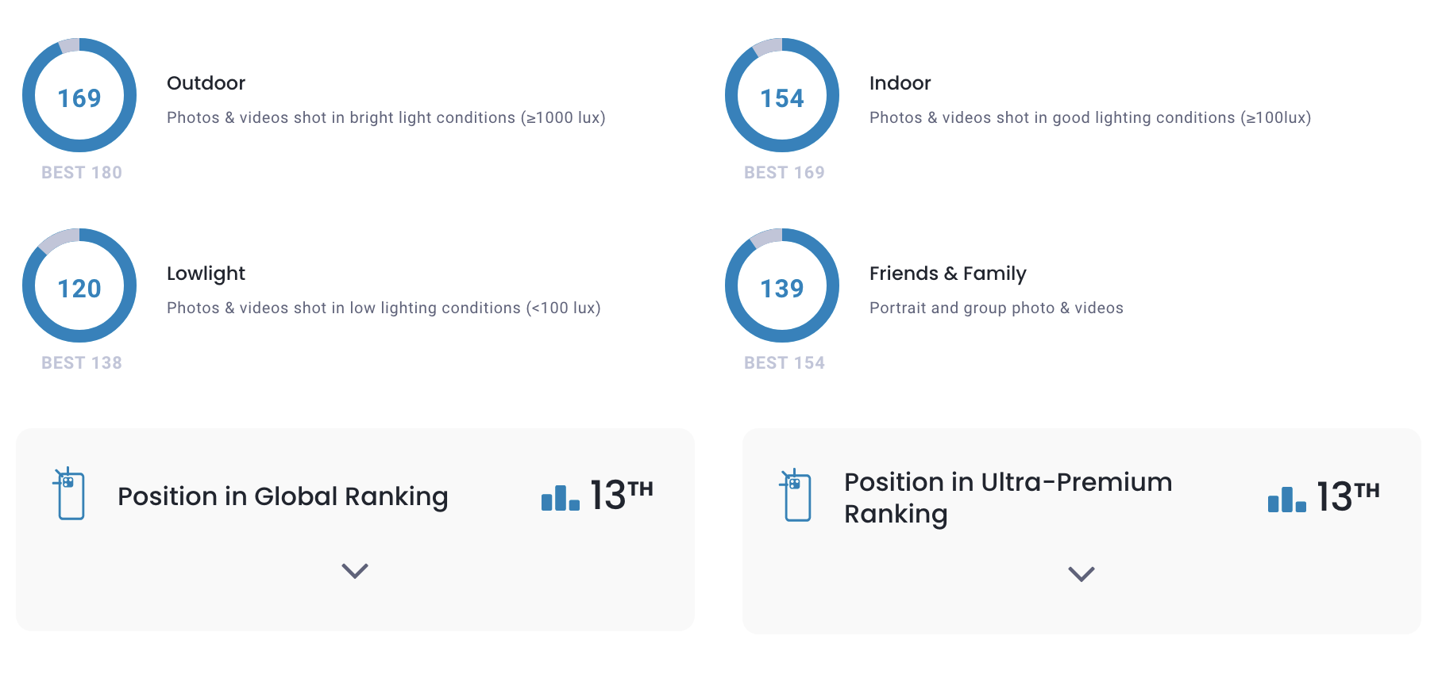Click the BEST 169 label under Indoor
Viewport: 1442px width, 674px height.
785,173
